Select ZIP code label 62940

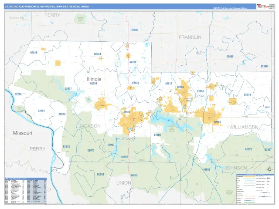tap(62, 115)
